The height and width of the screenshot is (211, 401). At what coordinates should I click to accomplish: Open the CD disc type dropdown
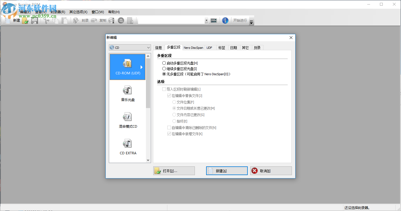(130, 48)
